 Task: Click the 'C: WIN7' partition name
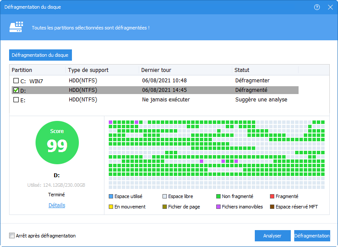click(32, 81)
